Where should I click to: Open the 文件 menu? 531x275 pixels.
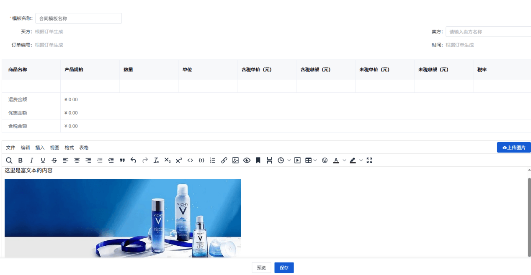point(10,148)
